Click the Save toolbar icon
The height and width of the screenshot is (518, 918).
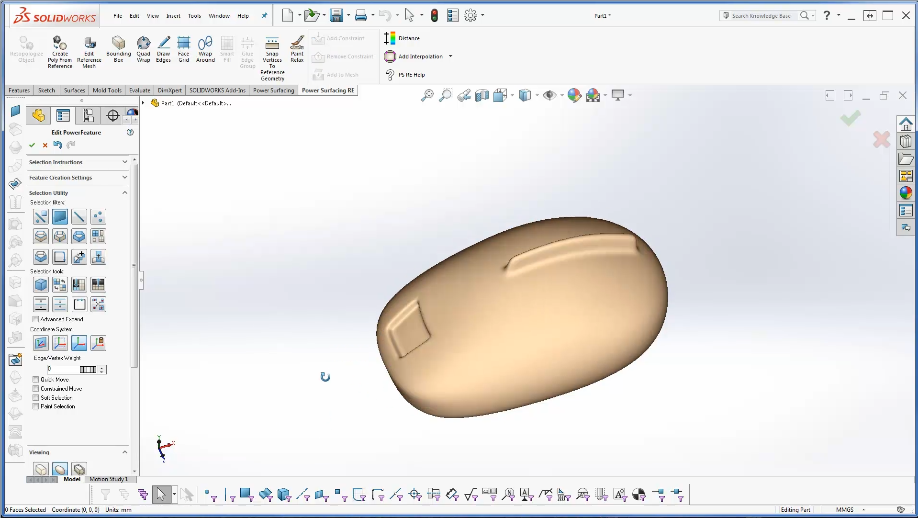click(336, 15)
